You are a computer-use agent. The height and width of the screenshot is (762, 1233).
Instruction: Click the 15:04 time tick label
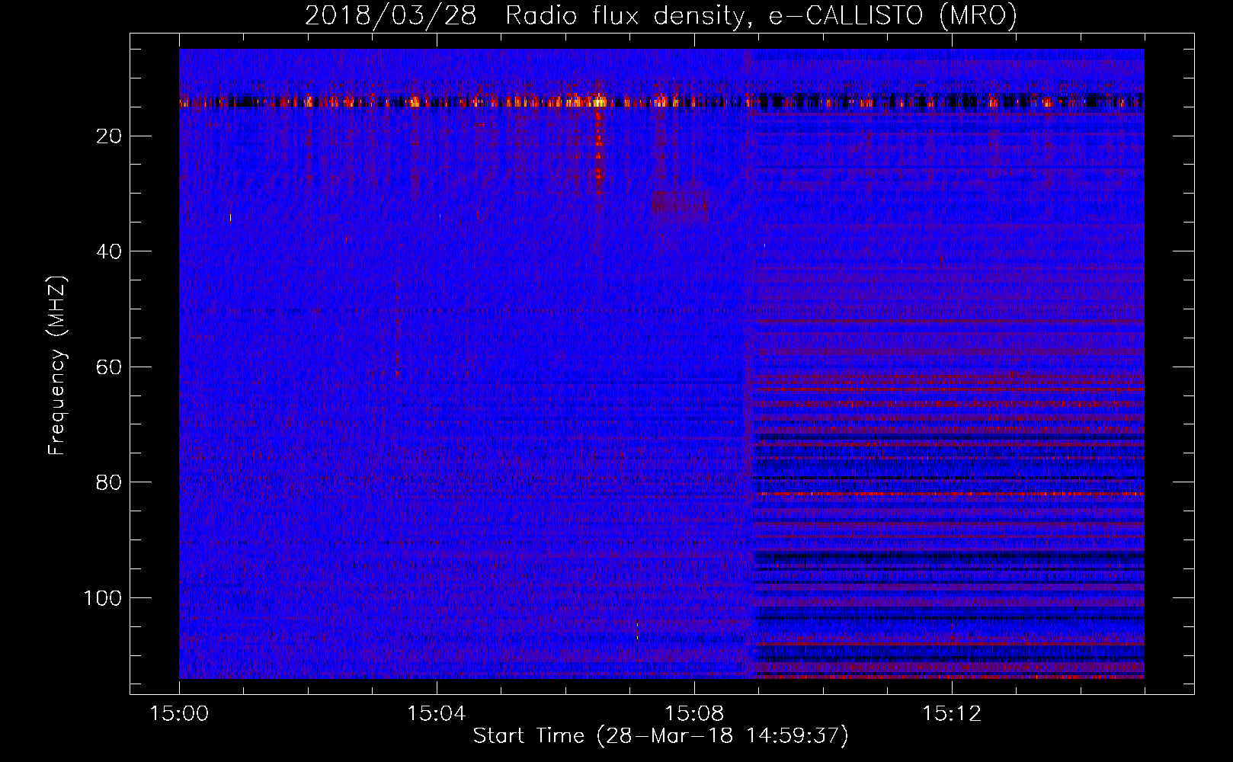(437, 713)
